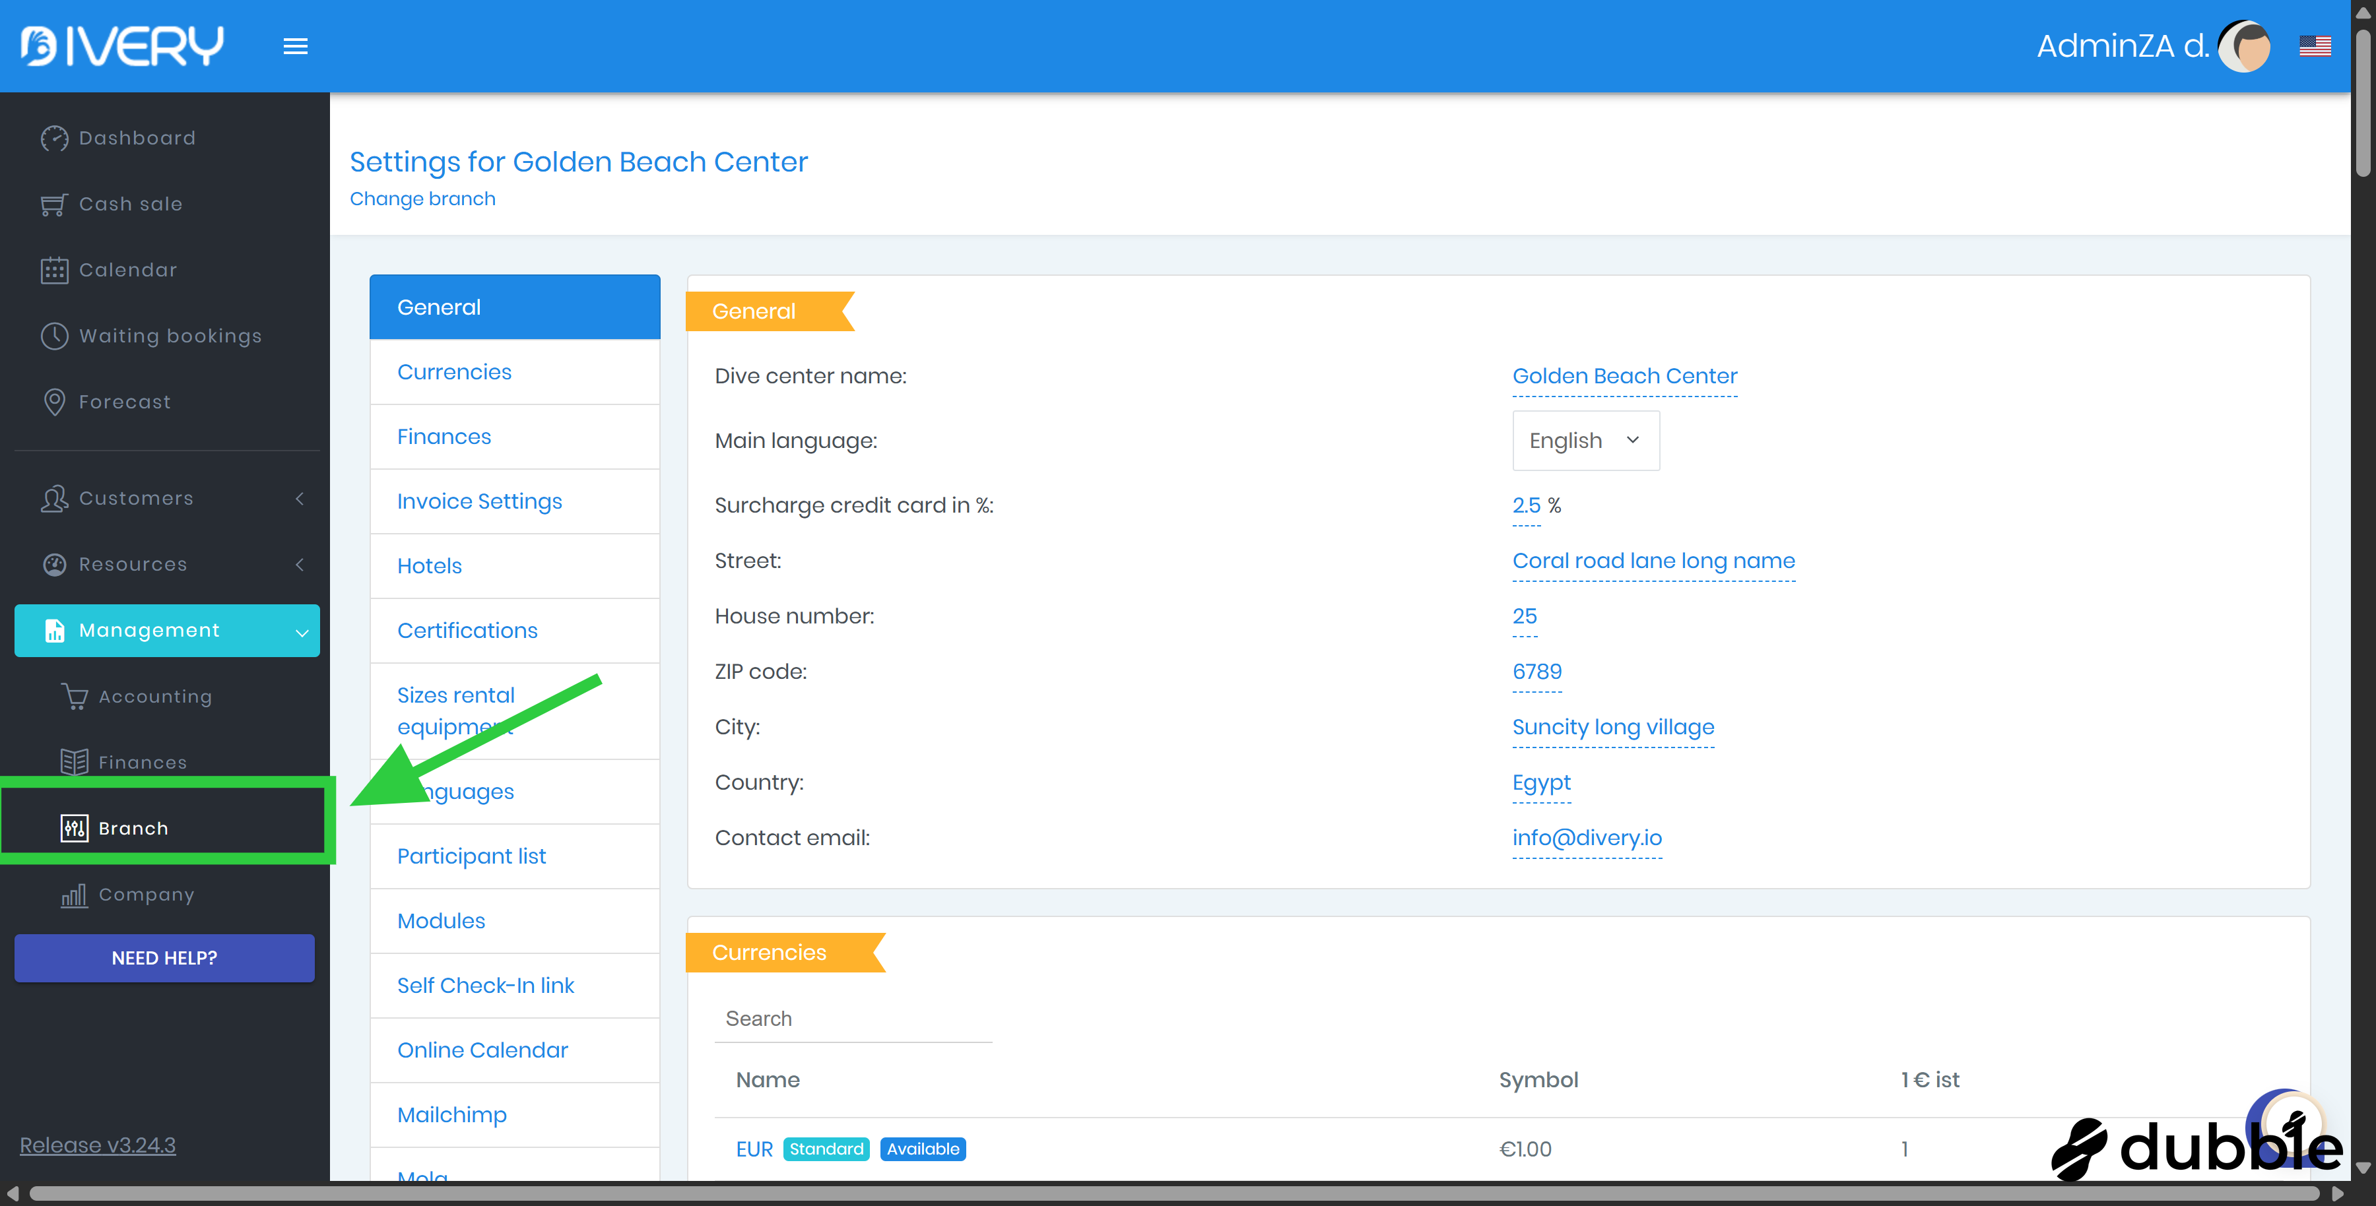
Task: Click the Forecast location pin icon
Action: 54,402
